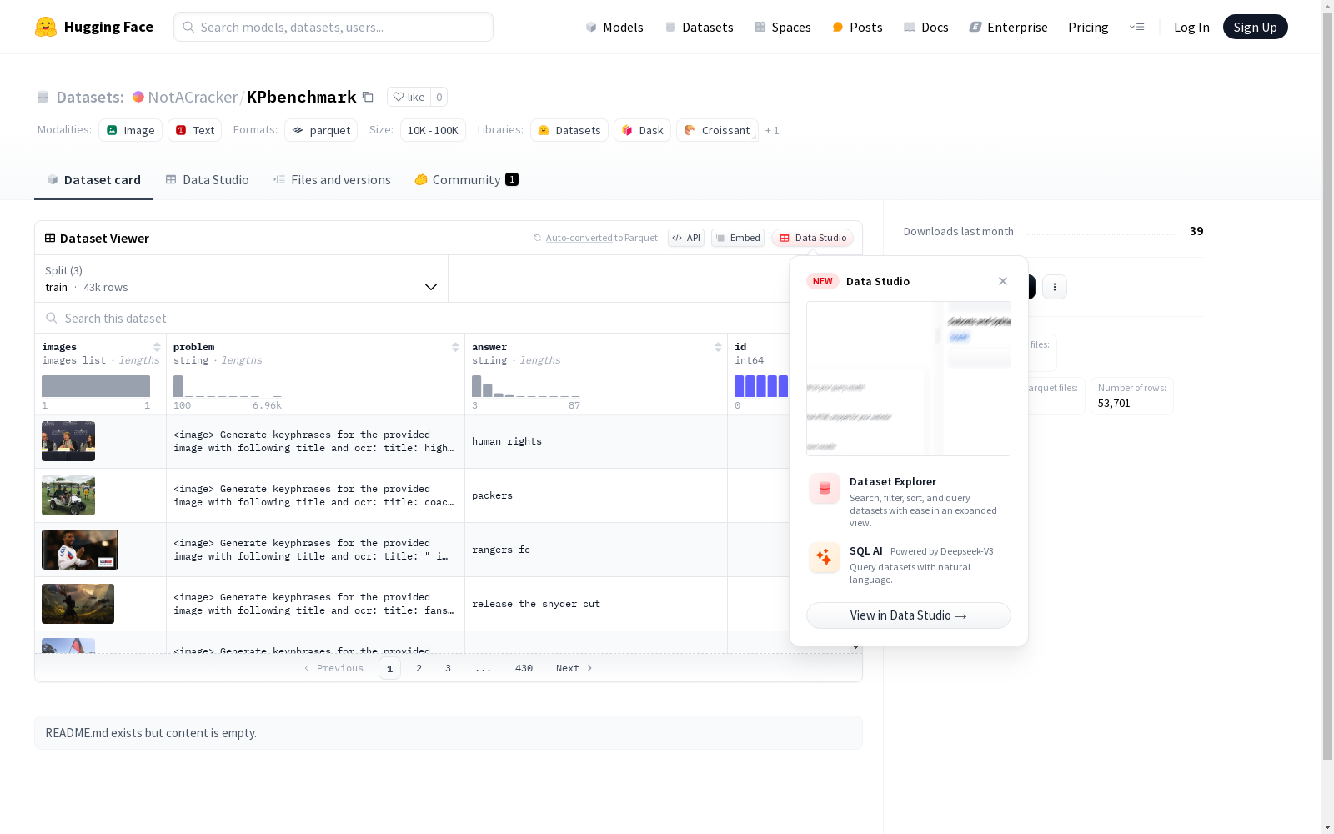
Task: Close the Data Studio popup
Action: 1003,281
